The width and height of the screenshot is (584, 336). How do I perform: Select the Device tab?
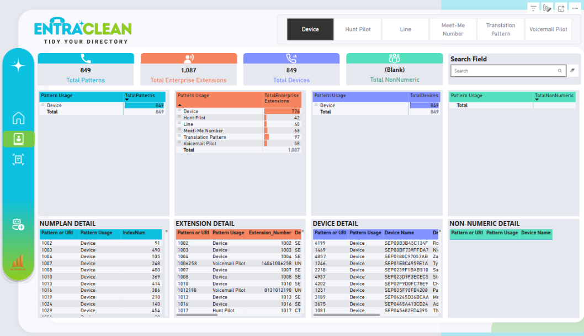coord(310,29)
